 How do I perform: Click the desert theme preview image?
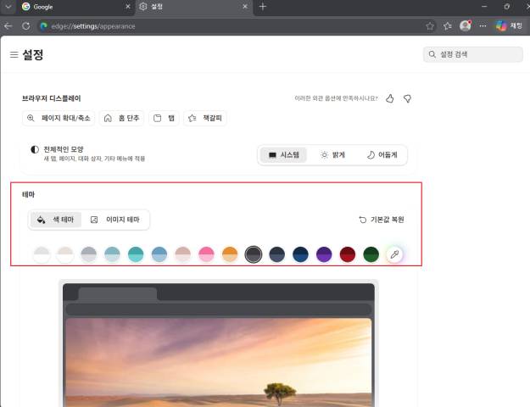click(219, 362)
